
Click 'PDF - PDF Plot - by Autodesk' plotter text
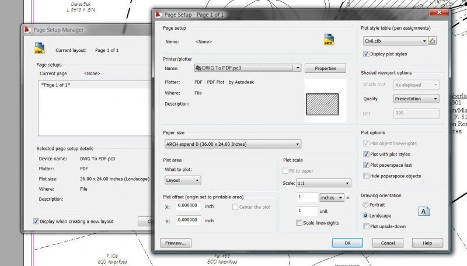coord(224,82)
